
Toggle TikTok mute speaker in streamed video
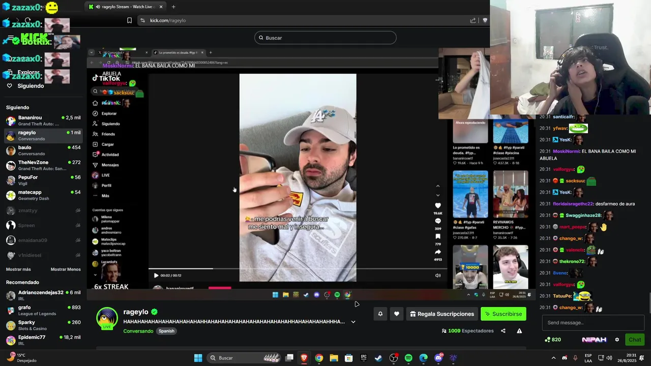(x=437, y=276)
